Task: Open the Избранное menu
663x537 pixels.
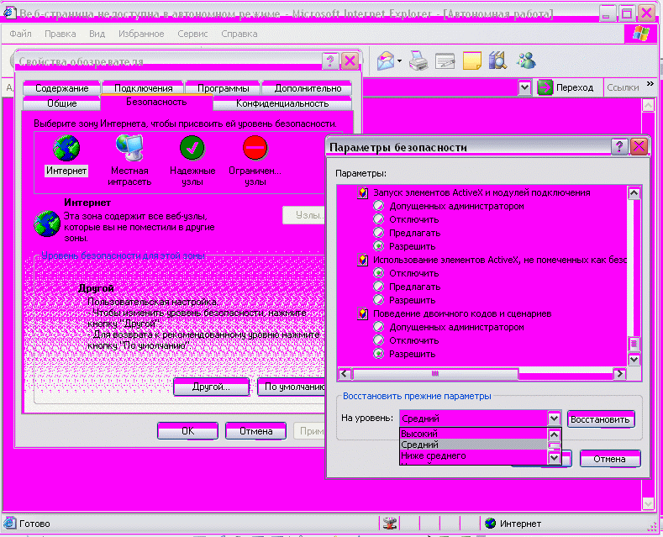Action: [x=141, y=34]
